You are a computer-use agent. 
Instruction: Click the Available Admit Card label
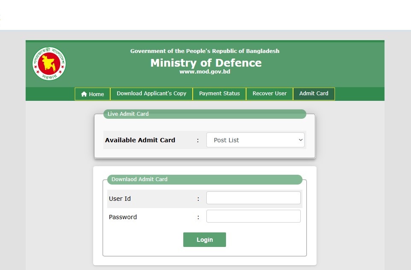tap(140, 140)
